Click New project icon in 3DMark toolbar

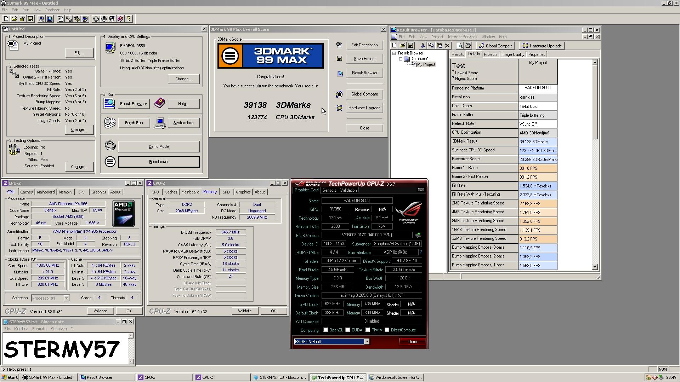(6, 19)
